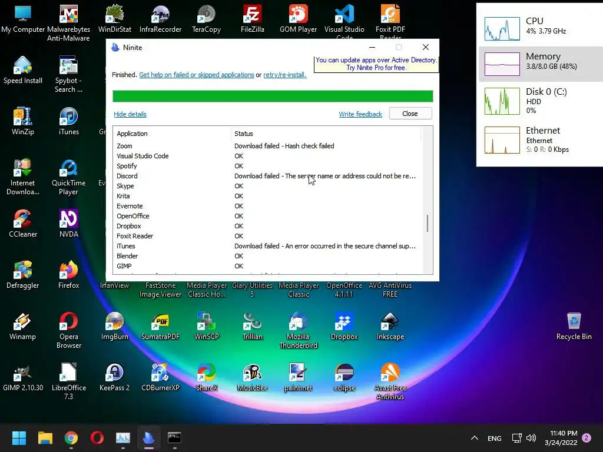Select the Winamp desktop icon
603x452 pixels.
tap(23, 326)
